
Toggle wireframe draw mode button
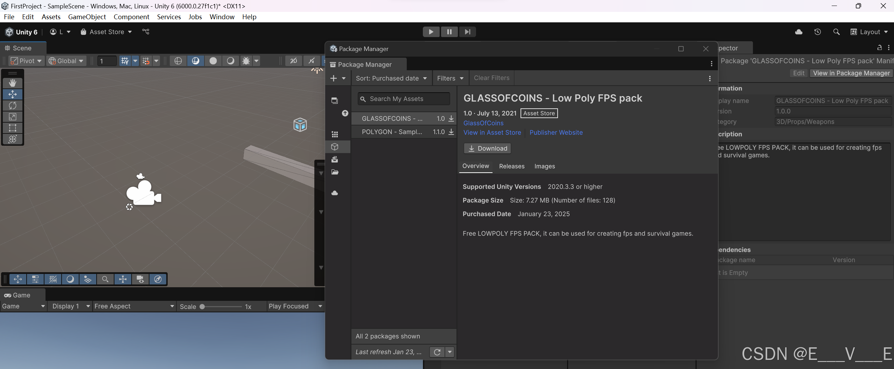tap(178, 61)
